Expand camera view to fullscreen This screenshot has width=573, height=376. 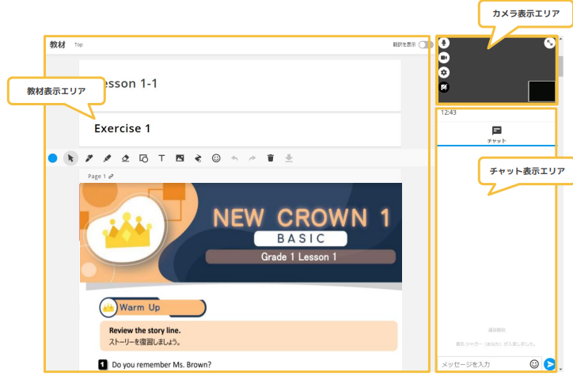pyautogui.click(x=549, y=43)
